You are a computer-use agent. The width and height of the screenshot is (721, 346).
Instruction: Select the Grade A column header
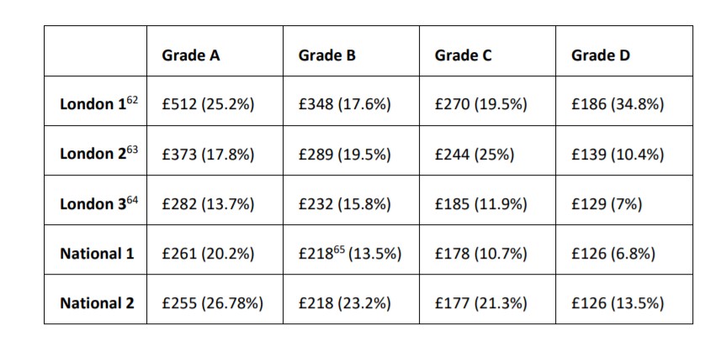pos(191,56)
